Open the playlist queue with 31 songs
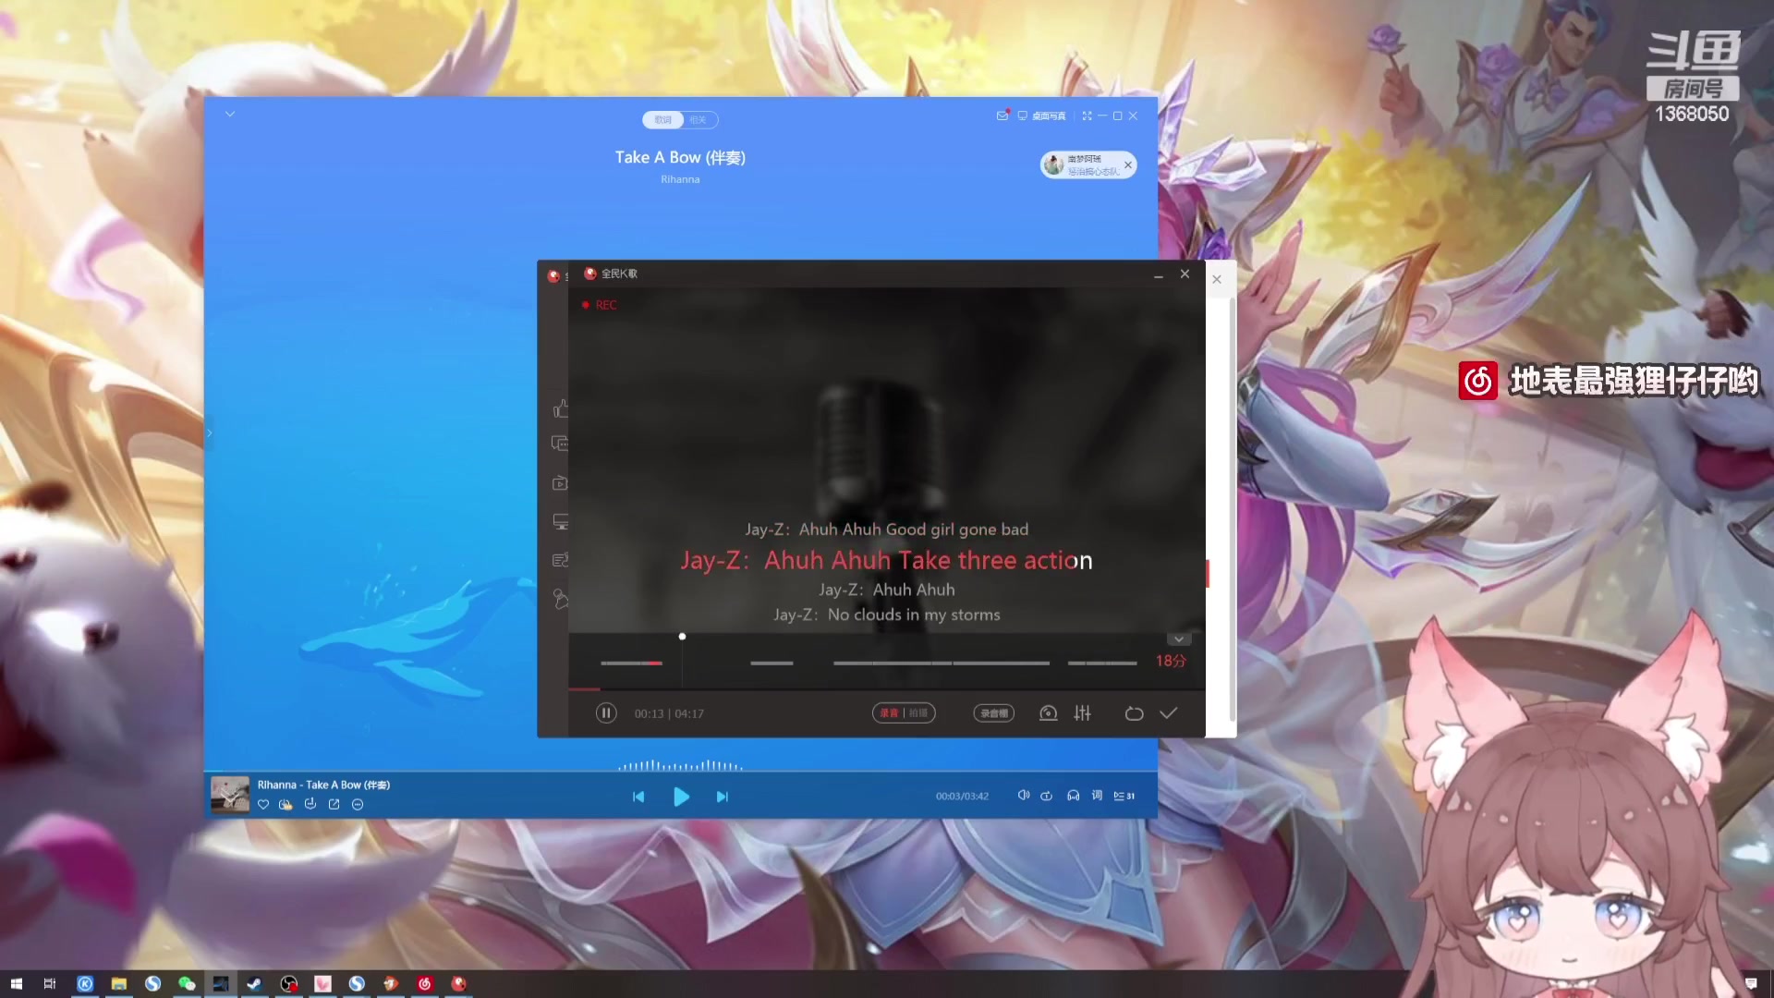 (1124, 796)
